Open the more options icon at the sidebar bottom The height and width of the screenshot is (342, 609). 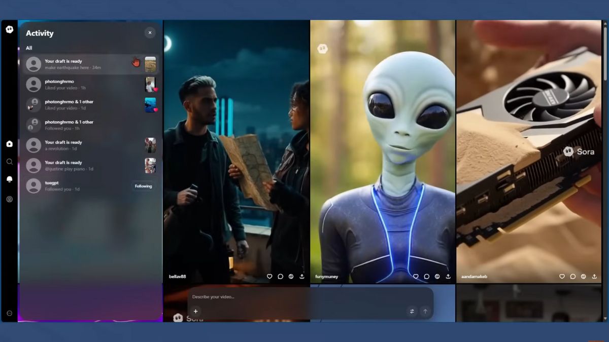click(x=9, y=313)
